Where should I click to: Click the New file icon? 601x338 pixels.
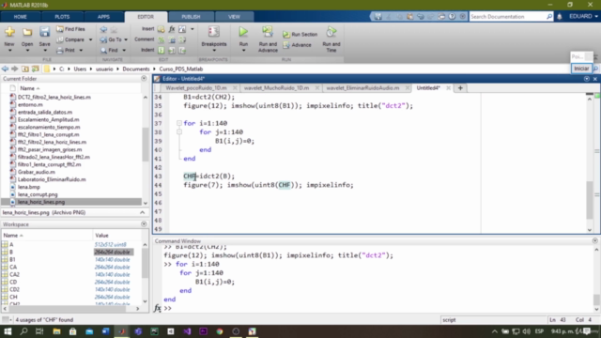(9, 32)
